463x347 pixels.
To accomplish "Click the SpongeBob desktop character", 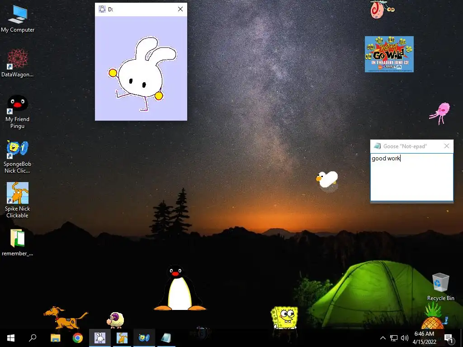I will (x=284, y=318).
